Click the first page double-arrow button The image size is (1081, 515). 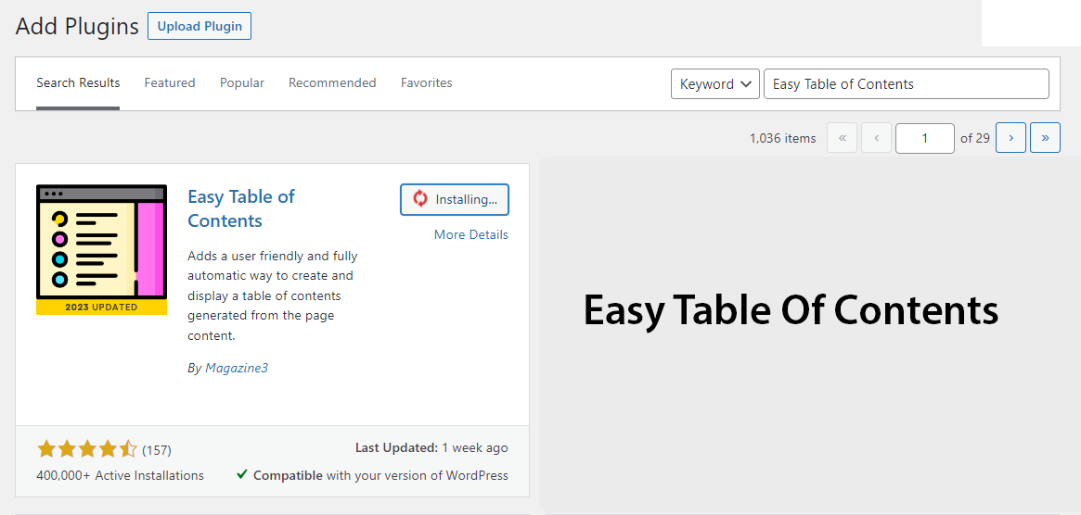coord(842,138)
